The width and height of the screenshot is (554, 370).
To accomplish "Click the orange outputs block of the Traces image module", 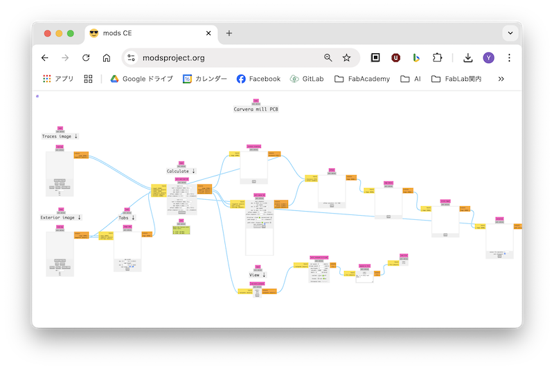I will [81, 155].
